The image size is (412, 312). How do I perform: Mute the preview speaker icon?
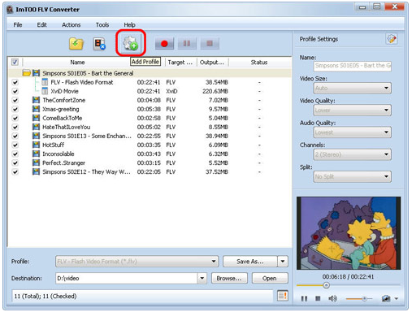(x=332, y=298)
